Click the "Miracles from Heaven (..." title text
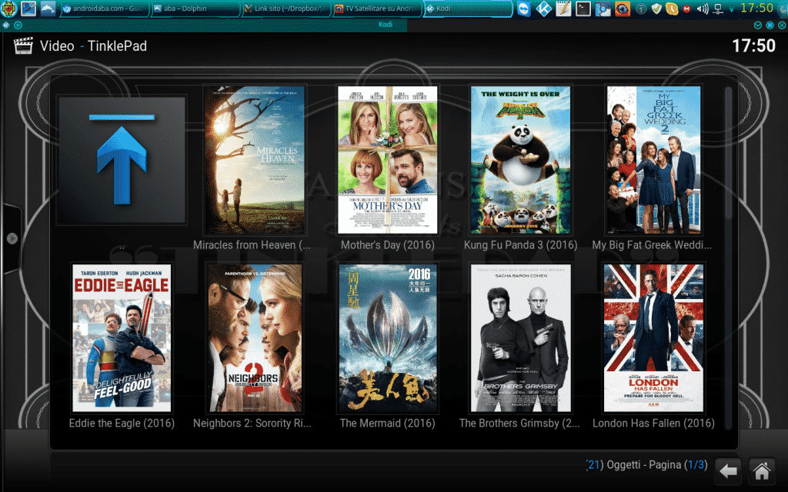The height and width of the screenshot is (492, 788). (x=252, y=245)
